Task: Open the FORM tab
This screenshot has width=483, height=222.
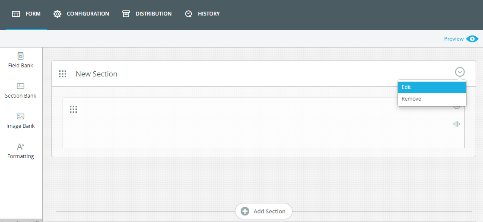Action: [26, 14]
